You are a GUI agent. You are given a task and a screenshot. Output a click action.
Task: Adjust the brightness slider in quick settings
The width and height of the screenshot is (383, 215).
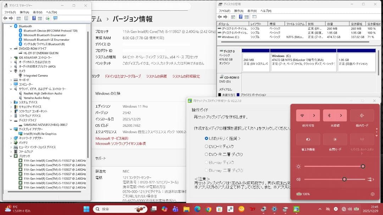pyautogui.click(x=363, y=166)
